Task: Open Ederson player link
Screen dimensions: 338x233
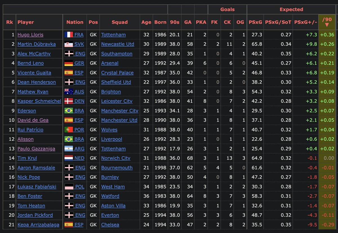Action: pyautogui.click(x=27, y=111)
